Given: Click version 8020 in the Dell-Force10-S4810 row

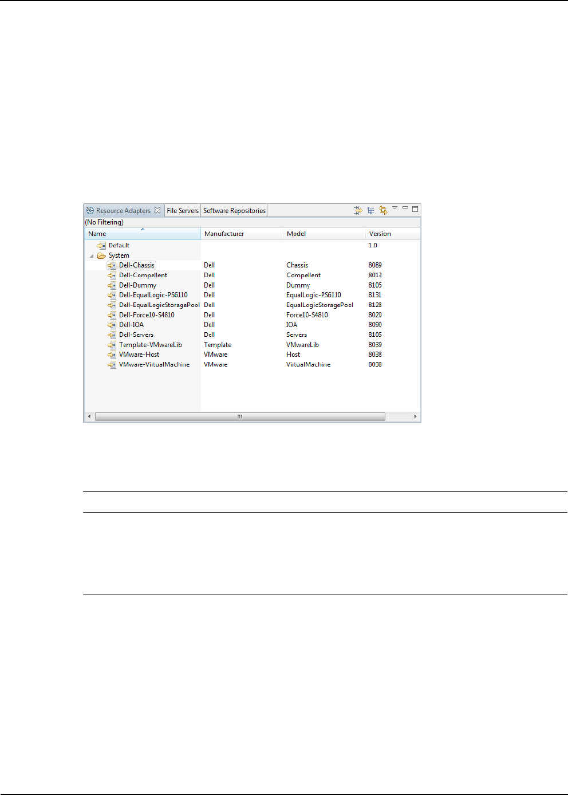Looking at the screenshot, I should tap(375, 315).
